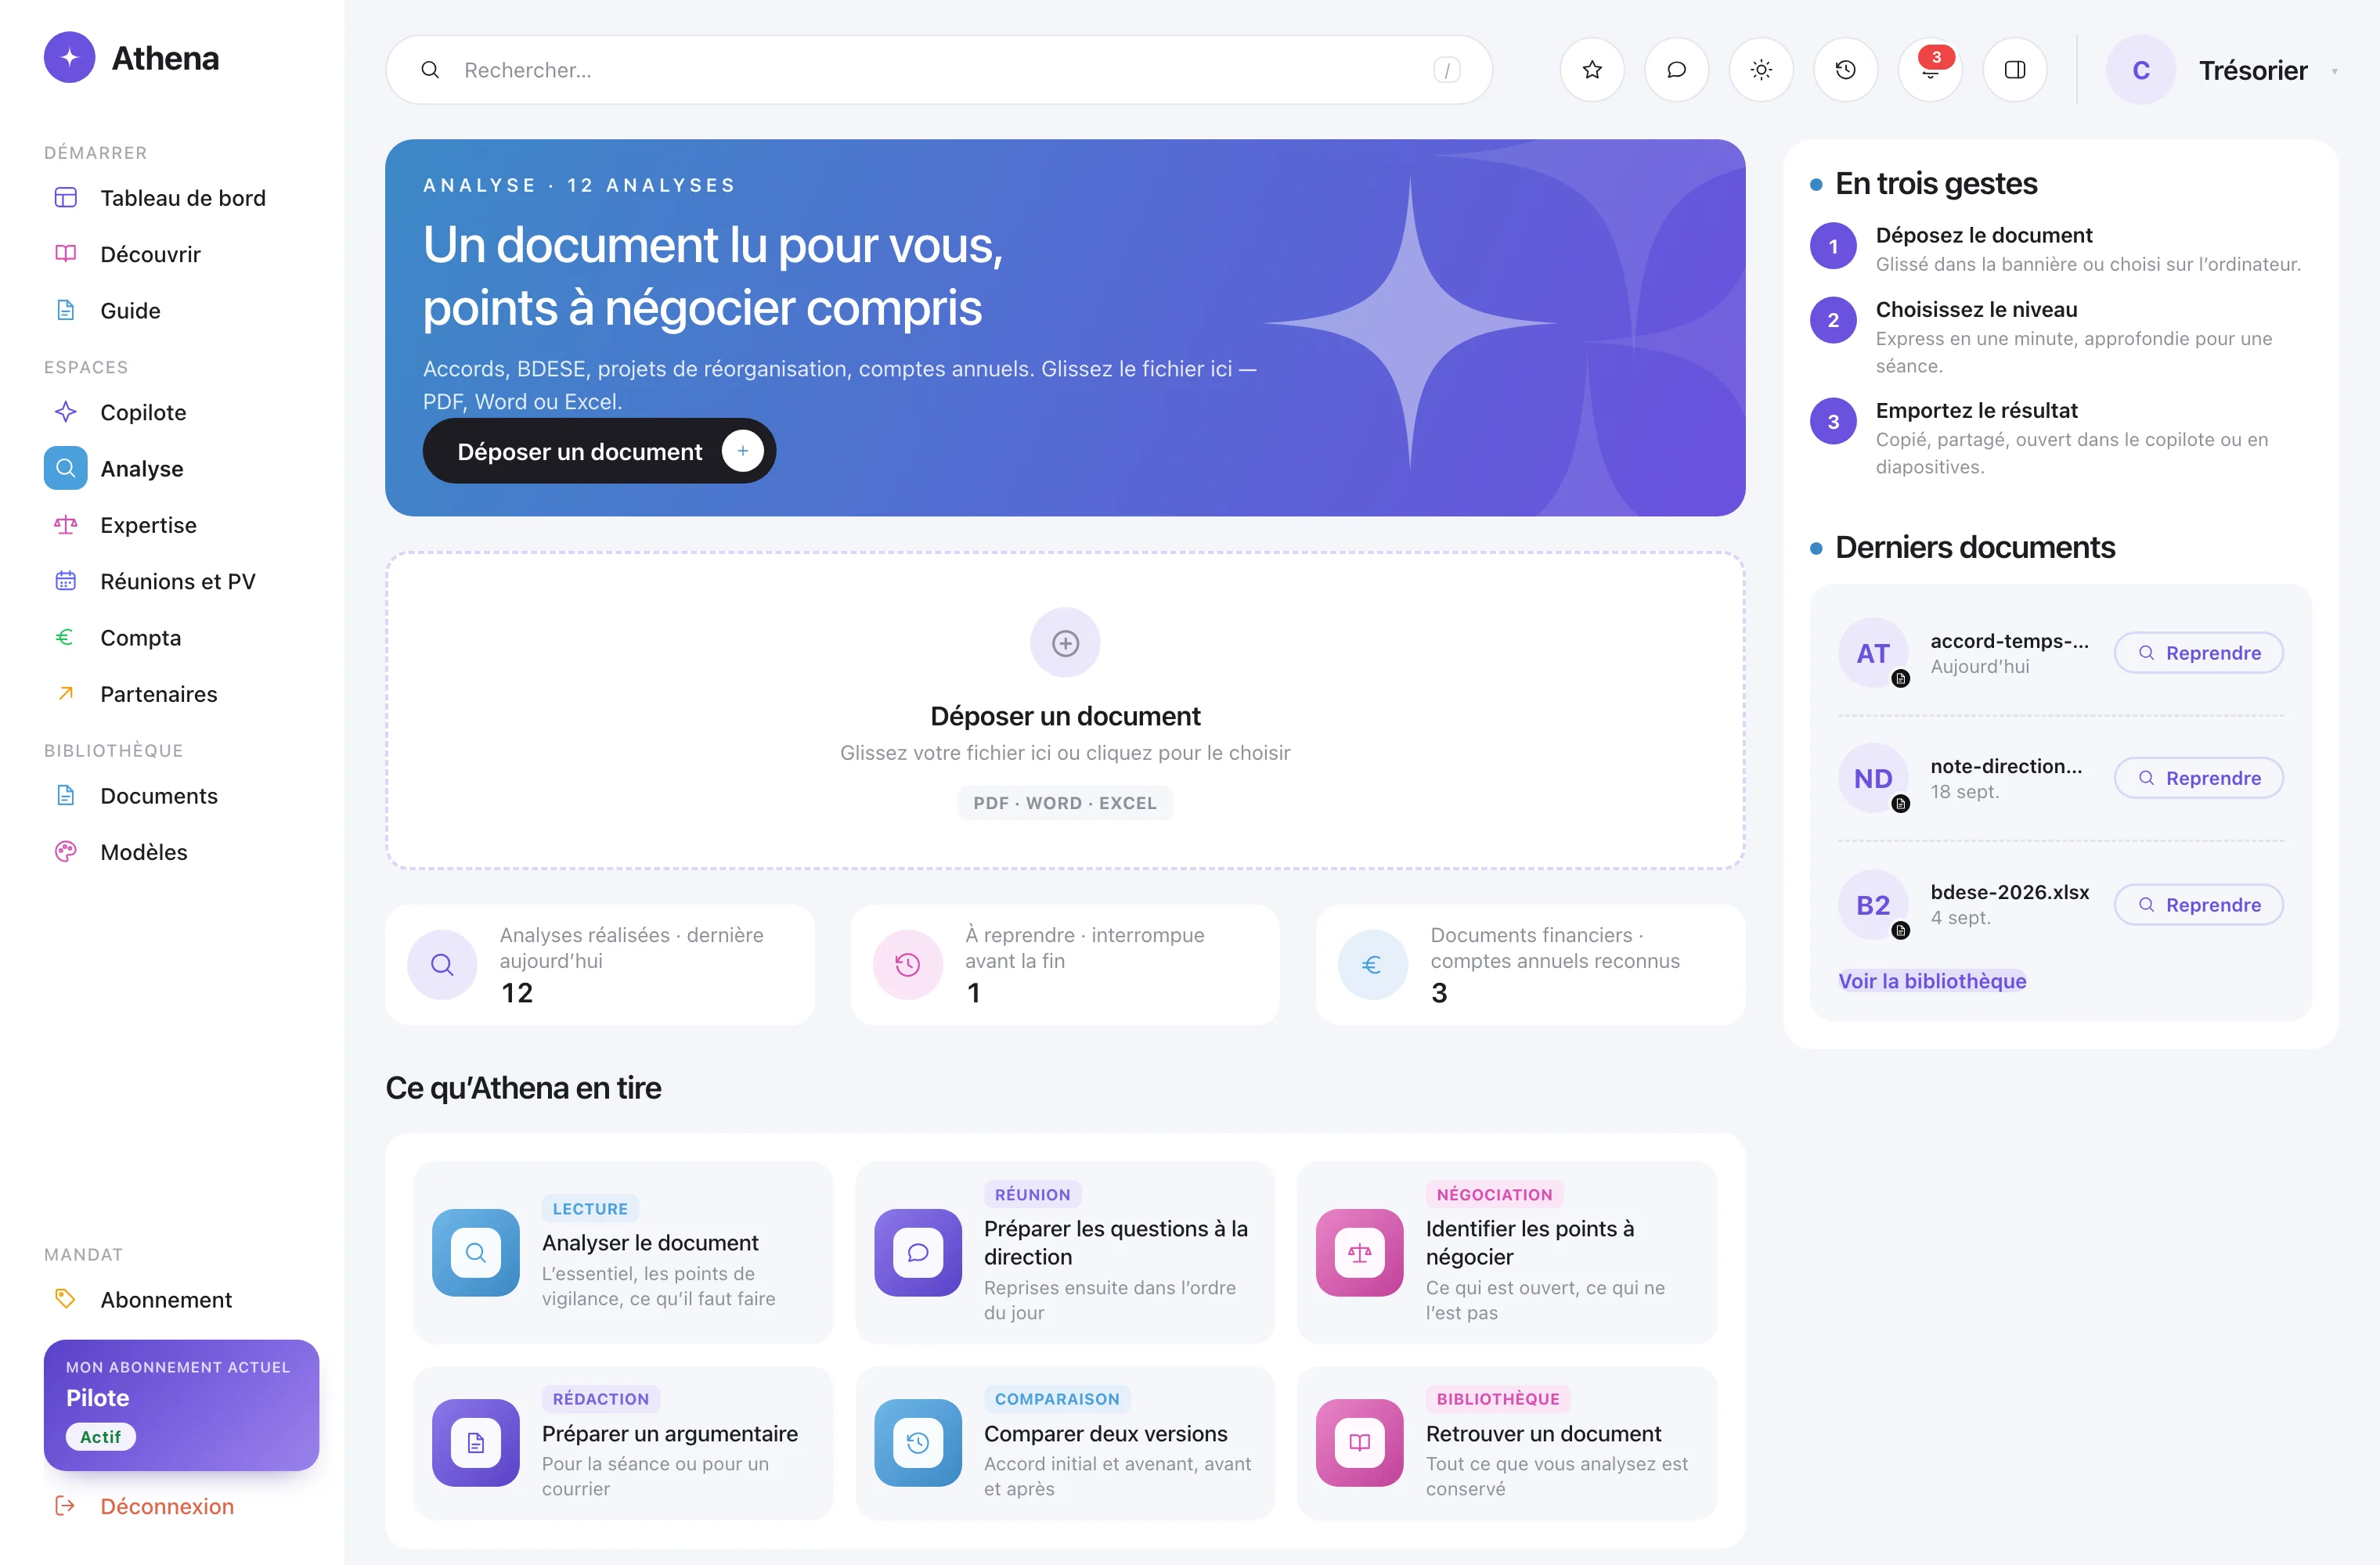Click the Analyses réalisées stat card

click(600, 964)
